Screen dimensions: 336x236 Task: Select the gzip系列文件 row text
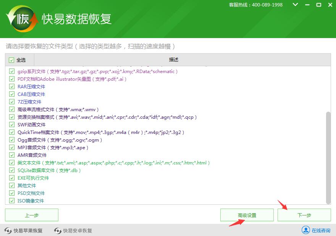[x=97, y=71]
